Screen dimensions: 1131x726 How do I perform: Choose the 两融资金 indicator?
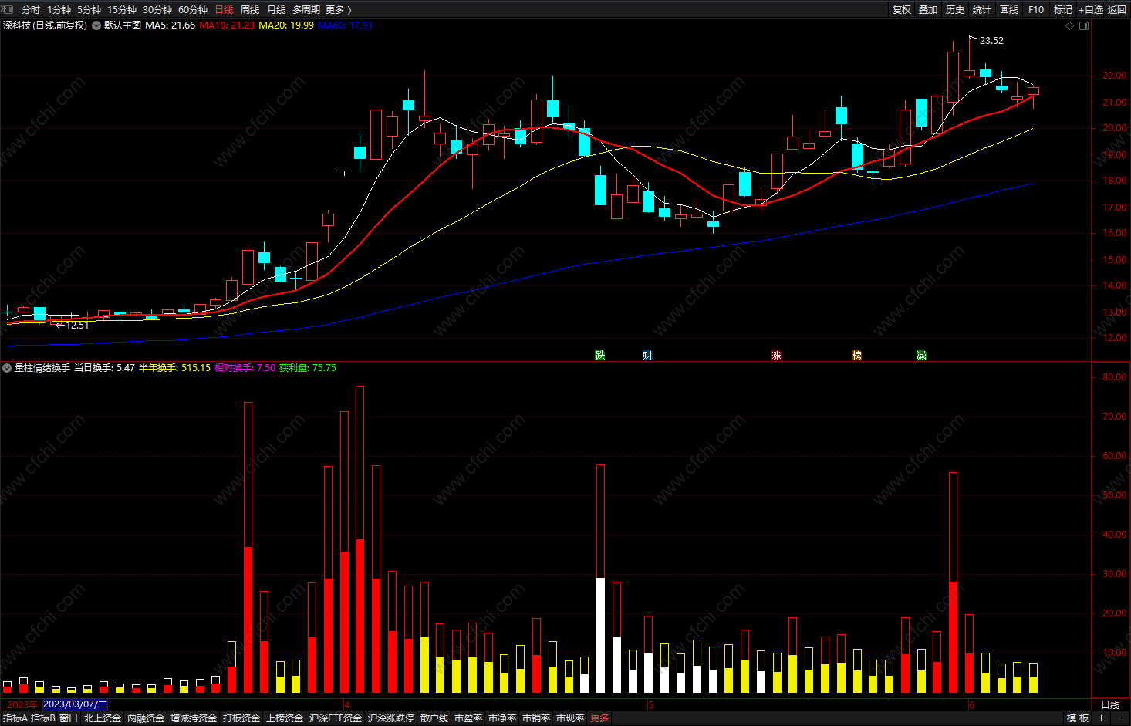(x=146, y=718)
